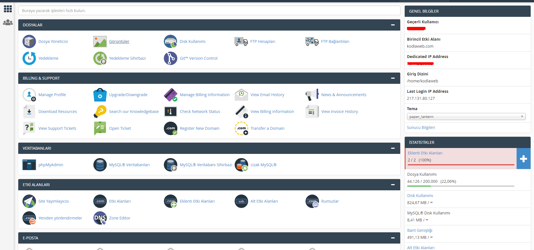Click the Site Yayımlayıcısı paper plane icon

(29, 201)
